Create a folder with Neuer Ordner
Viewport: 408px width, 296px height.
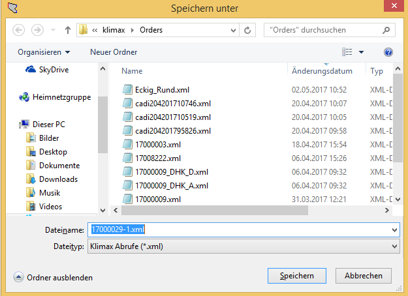pyautogui.click(x=114, y=52)
